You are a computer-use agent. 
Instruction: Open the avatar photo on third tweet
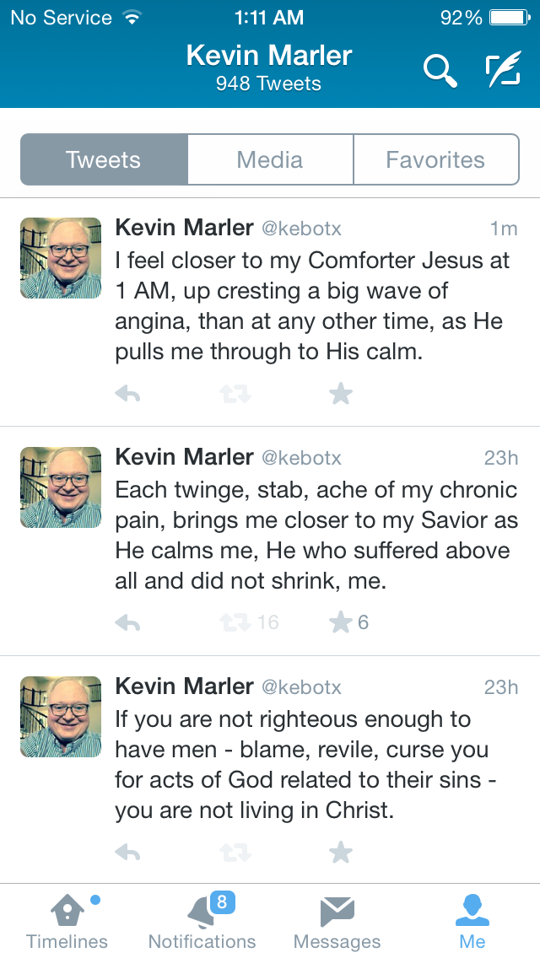tap(61, 717)
